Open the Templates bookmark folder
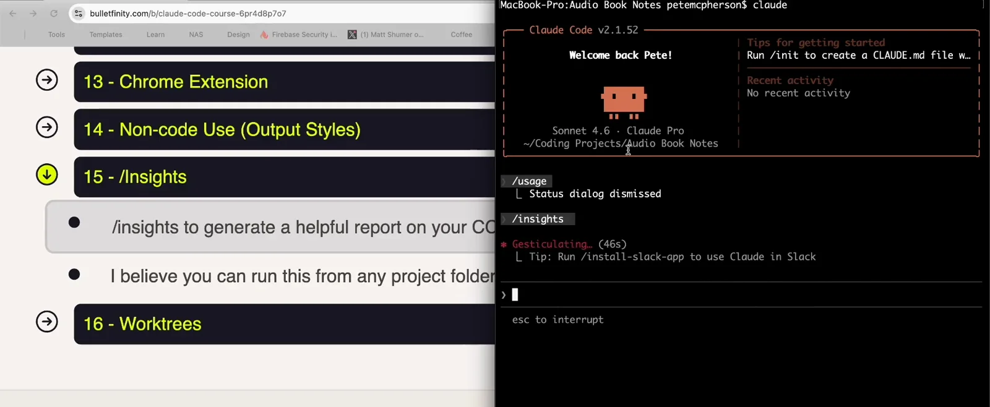990x407 pixels. pyautogui.click(x=106, y=35)
